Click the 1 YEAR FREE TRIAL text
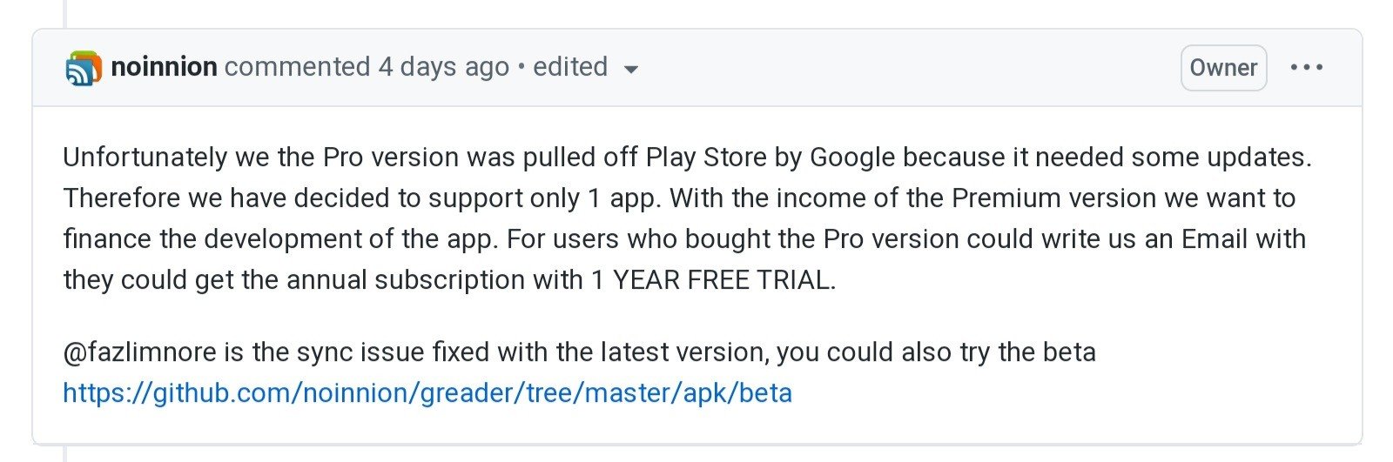The width and height of the screenshot is (1393, 462). (x=713, y=280)
